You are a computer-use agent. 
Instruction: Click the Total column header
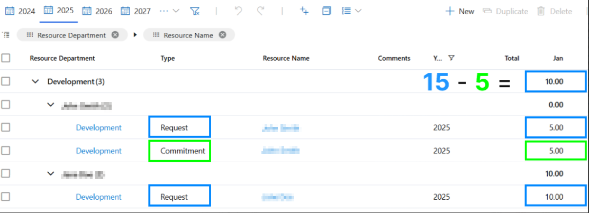(512, 58)
